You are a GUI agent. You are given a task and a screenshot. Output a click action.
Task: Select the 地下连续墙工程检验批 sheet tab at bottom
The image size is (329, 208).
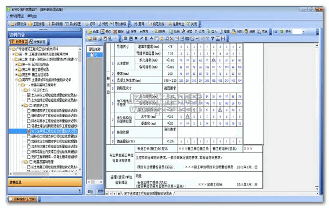coord(147,194)
